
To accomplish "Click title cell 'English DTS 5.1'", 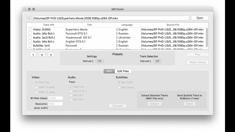I will pyautogui.click(x=76, y=42).
